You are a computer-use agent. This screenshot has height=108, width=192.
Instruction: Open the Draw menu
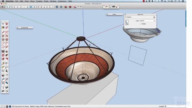[x=32, y=1]
